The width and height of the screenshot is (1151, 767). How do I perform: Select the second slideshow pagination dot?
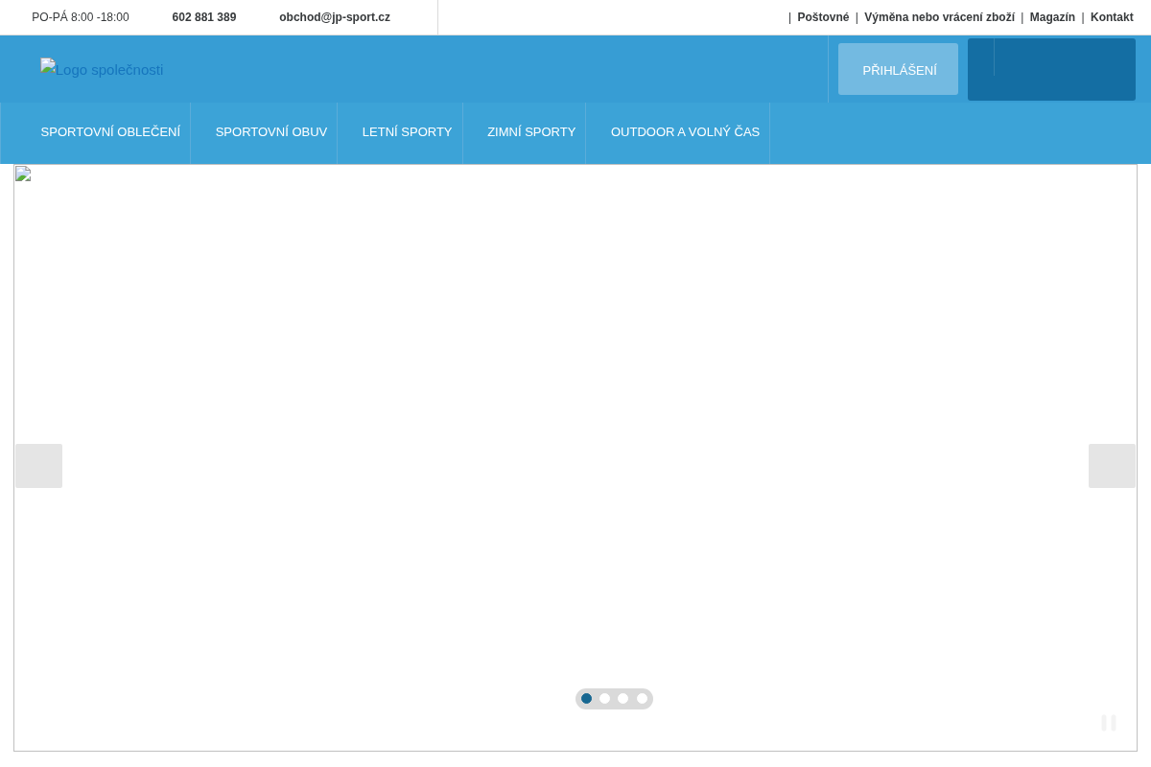(x=605, y=699)
